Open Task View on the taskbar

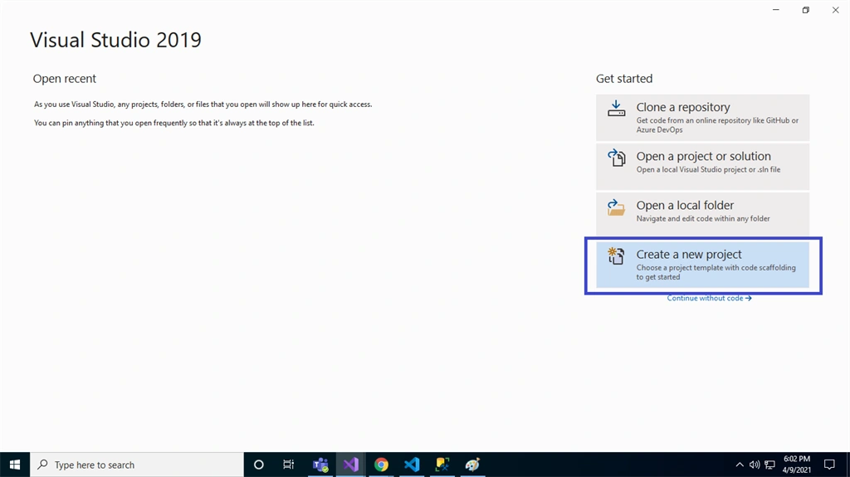click(288, 465)
